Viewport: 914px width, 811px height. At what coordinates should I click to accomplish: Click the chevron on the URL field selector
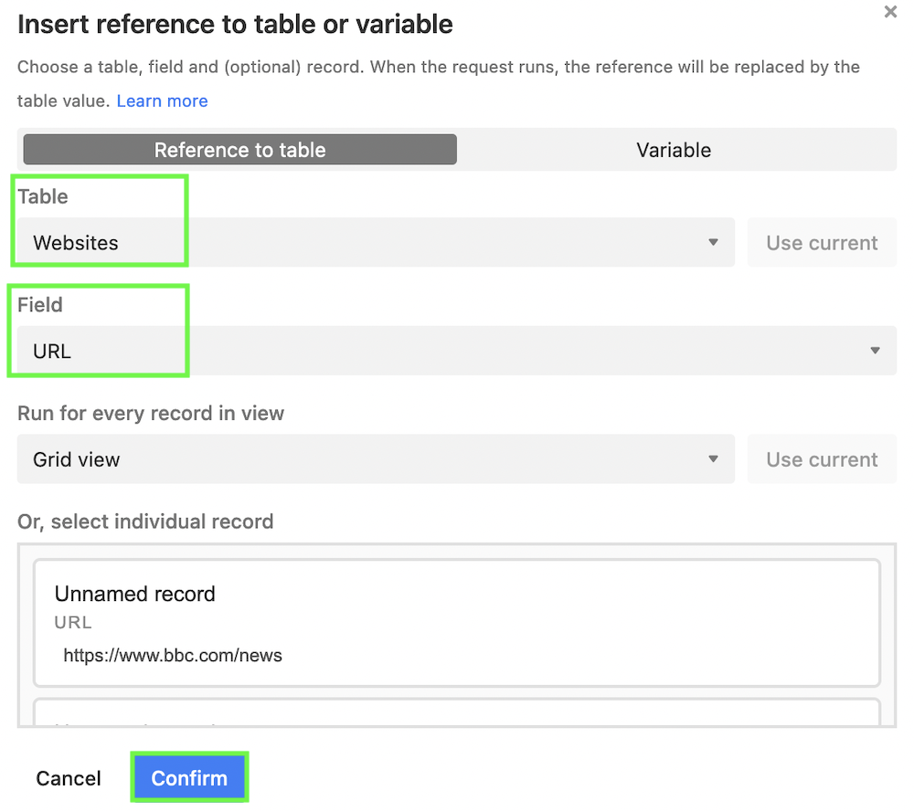(x=876, y=351)
